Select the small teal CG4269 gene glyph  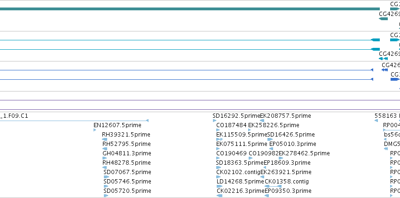(383, 19)
